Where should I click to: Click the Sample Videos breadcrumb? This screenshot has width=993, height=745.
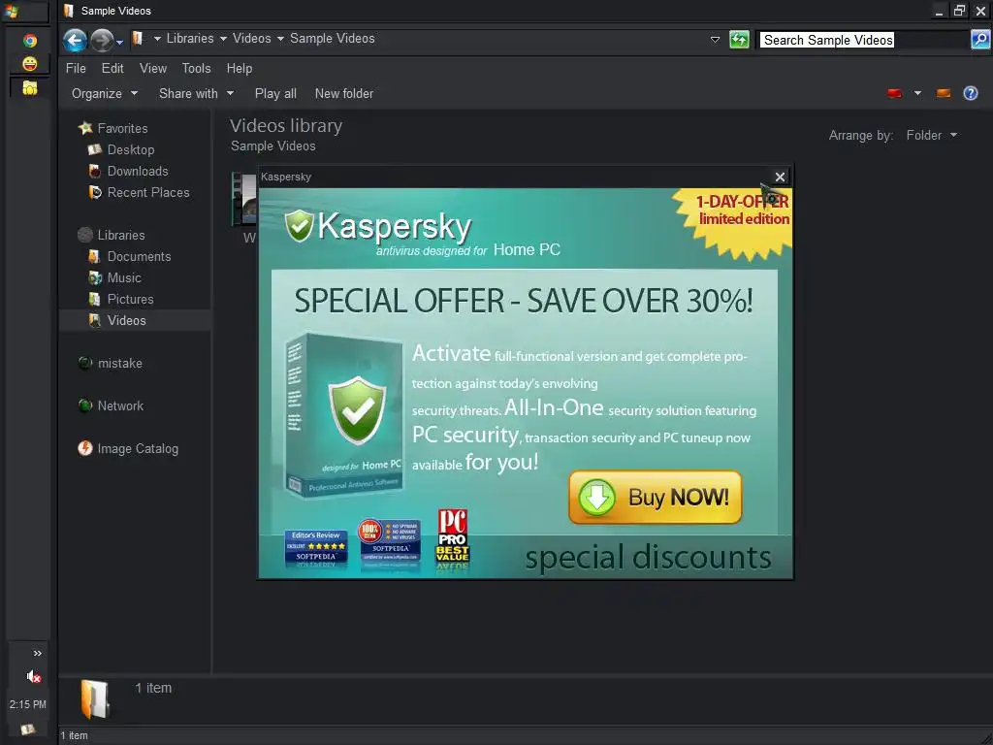(x=332, y=39)
